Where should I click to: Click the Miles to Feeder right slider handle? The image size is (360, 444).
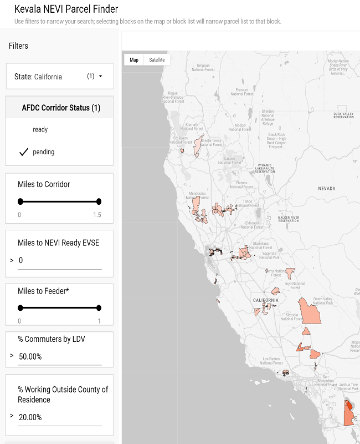99,308
